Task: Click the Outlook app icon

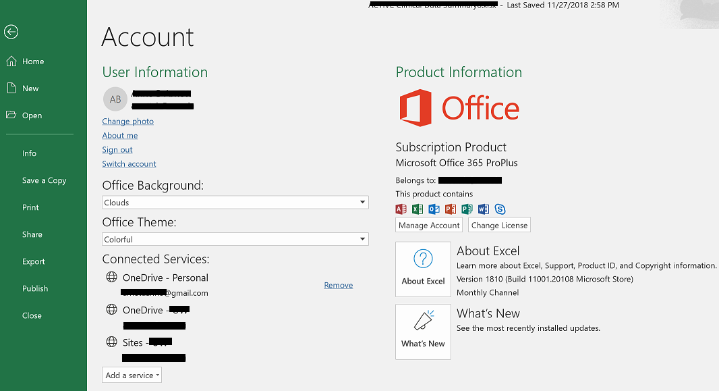Action: pyautogui.click(x=434, y=209)
